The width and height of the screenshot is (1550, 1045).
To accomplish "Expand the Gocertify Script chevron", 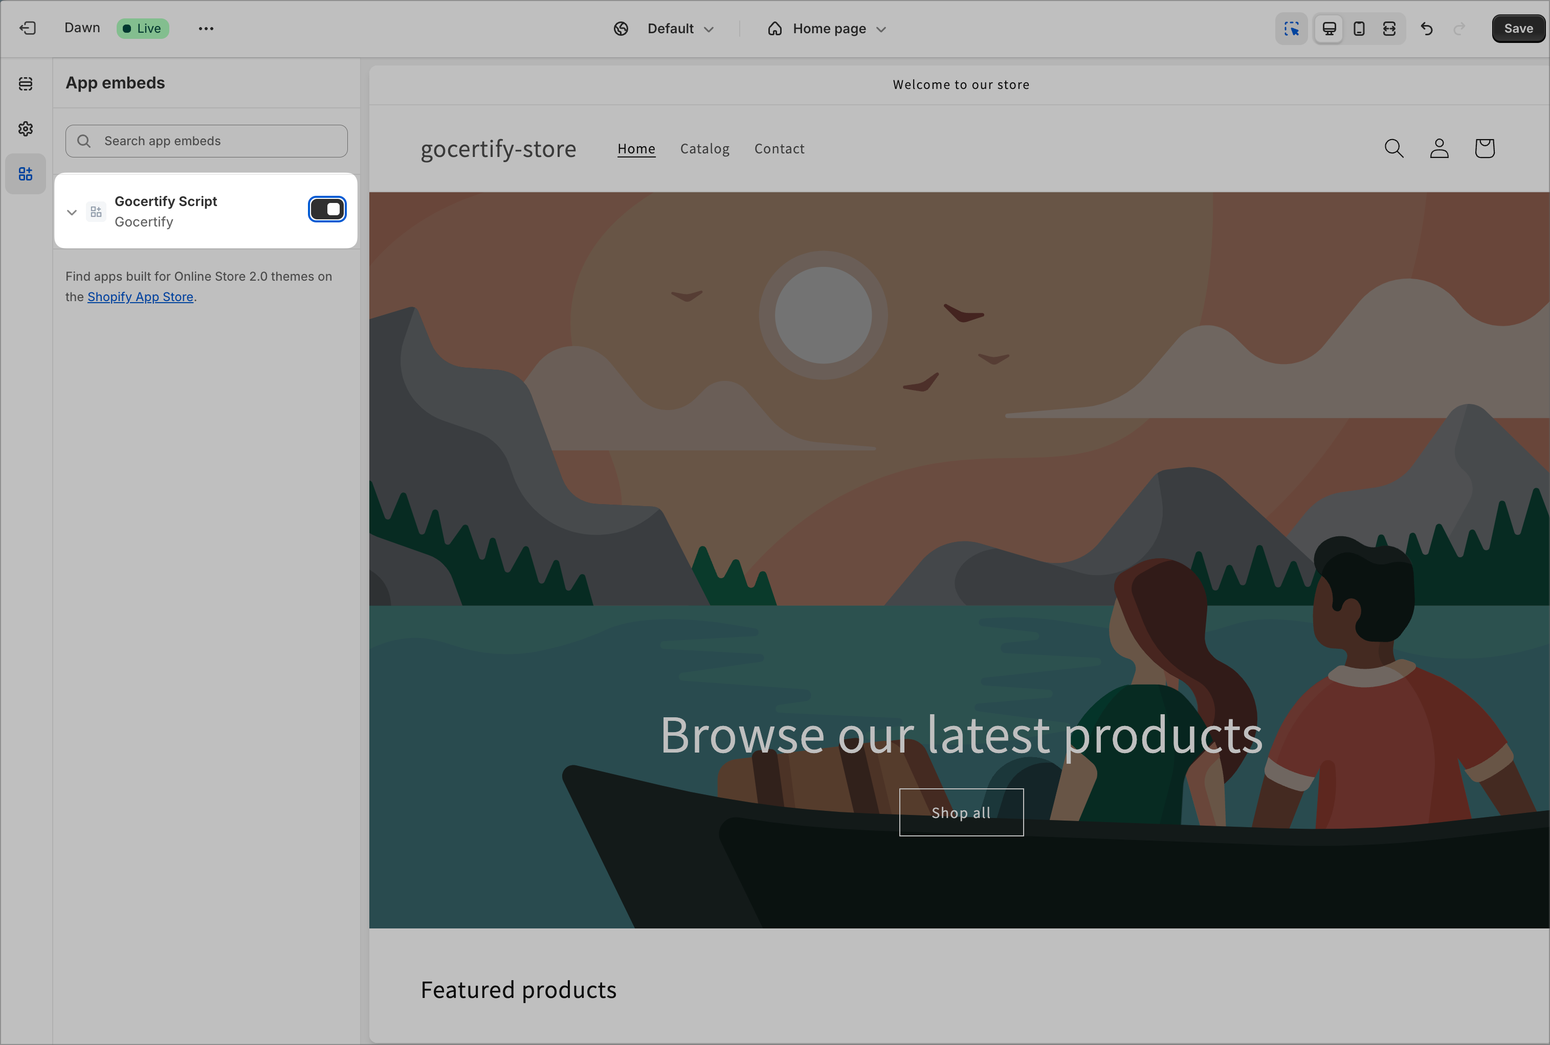I will 72,212.
